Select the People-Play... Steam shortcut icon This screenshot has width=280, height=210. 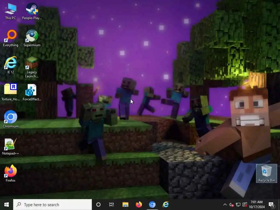(x=32, y=11)
